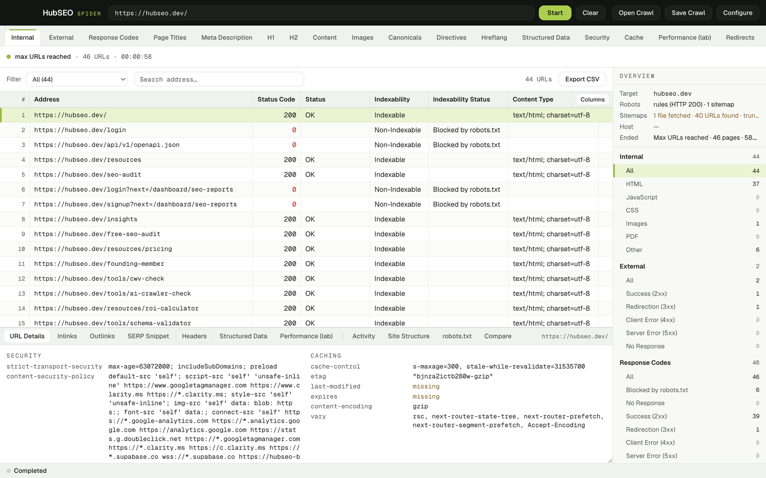Open the Redirects tab
Viewport: 766px width, 478px height.
pos(740,37)
